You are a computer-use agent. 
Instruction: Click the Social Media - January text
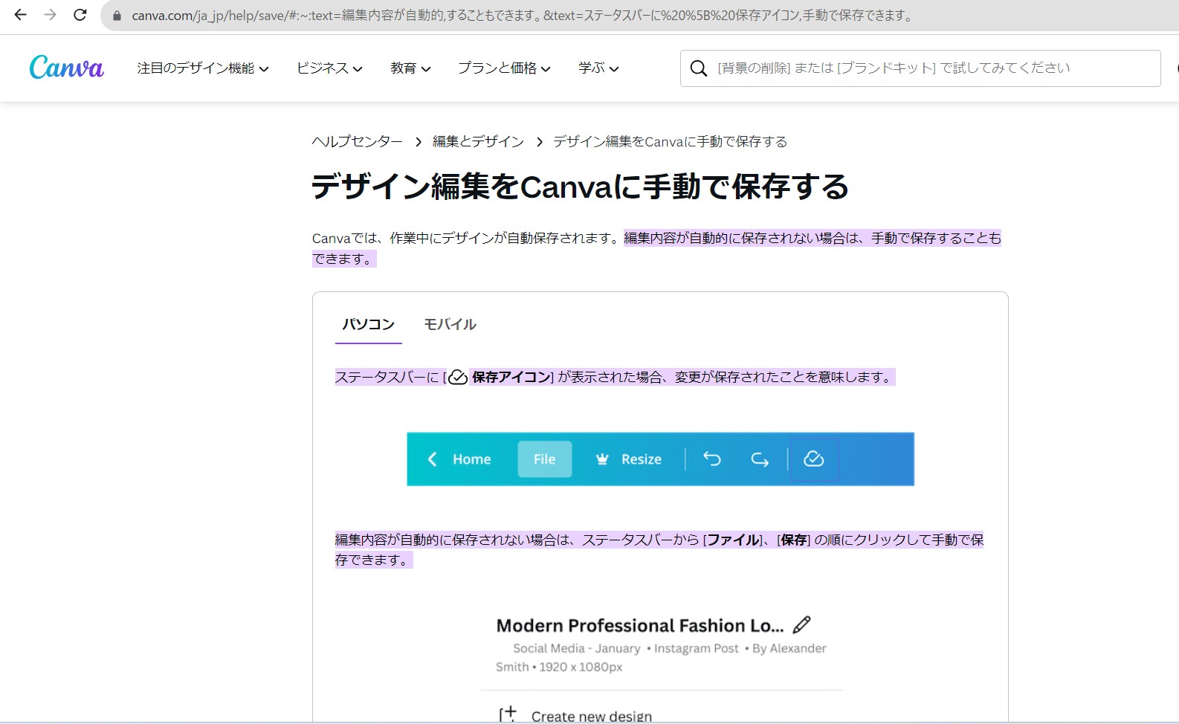point(576,648)
